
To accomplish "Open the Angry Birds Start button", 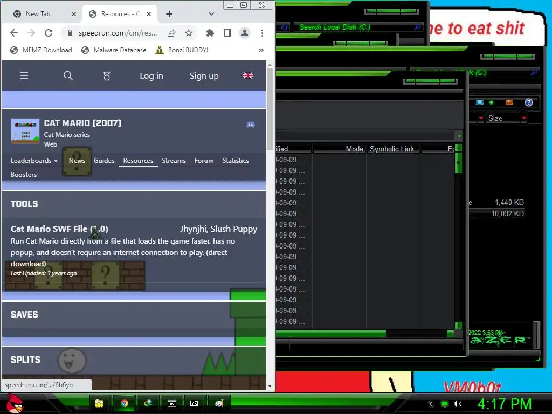I will [x=15, y=403].
